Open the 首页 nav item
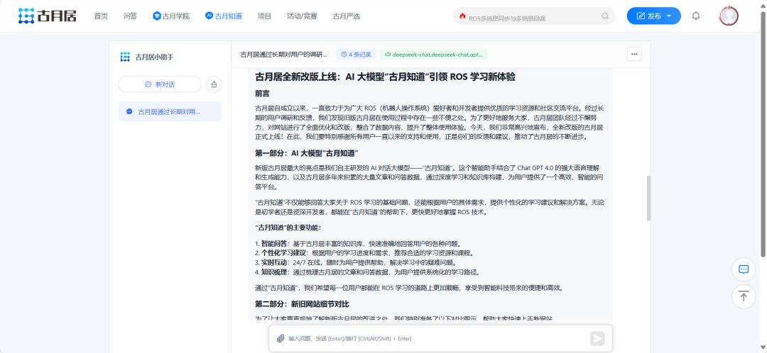 (x=101, y=16)
